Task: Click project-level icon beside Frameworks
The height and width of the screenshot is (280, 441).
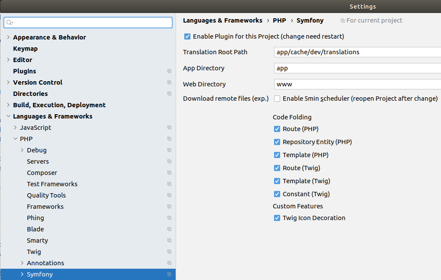Action: pos(169,207)
